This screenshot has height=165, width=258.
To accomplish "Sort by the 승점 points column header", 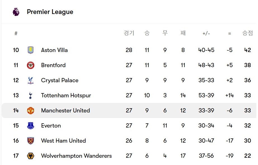I will (247, 33).
